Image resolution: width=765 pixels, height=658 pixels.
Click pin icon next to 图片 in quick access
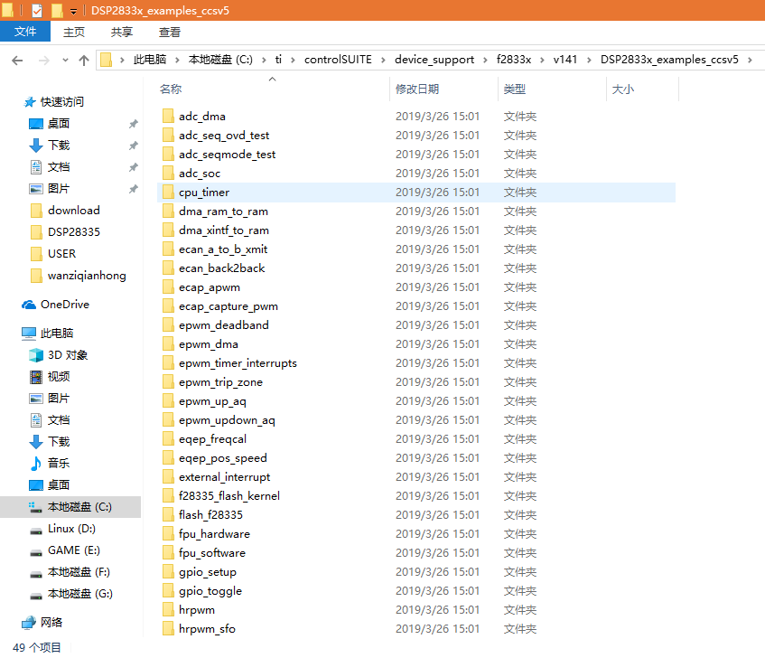133,189
